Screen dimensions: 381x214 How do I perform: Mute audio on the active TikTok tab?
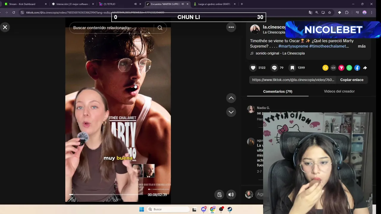pos(182,4)
